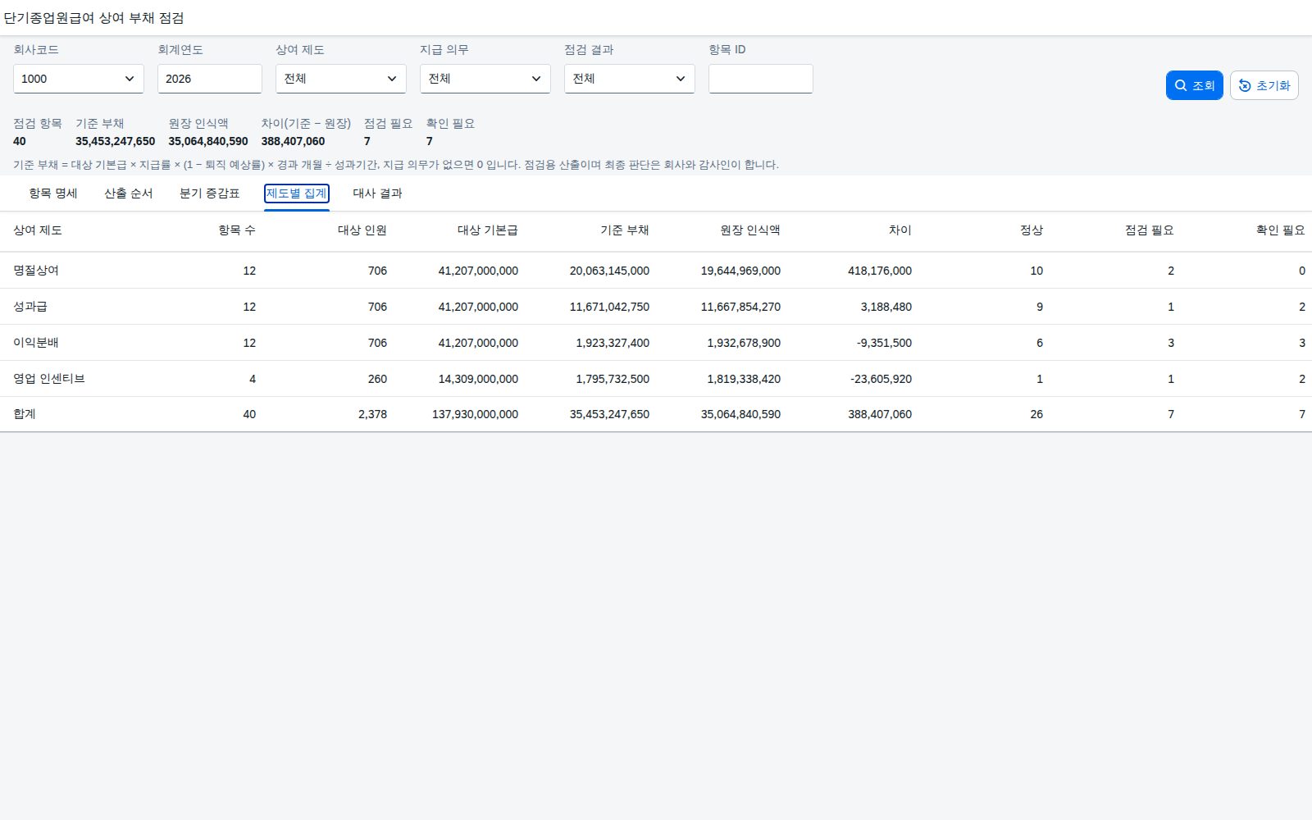Click the summary 원장 인식액 35,064,840,590
The height and width of the screenshot is (820, 1312).
tap(208, 141)
